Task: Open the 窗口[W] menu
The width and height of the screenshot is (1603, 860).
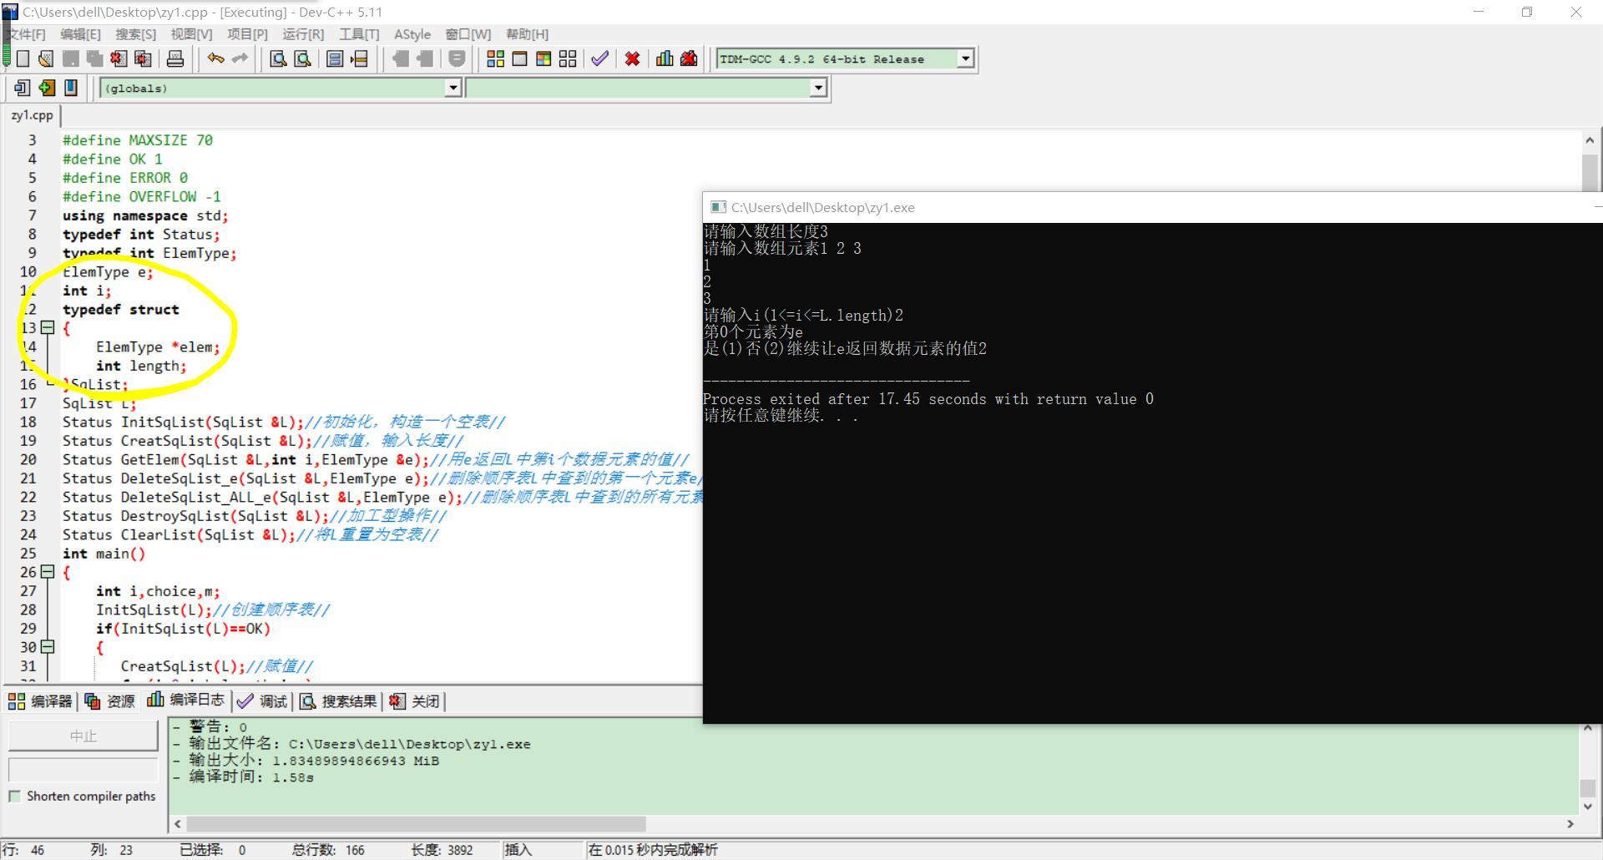Action: 468,34
